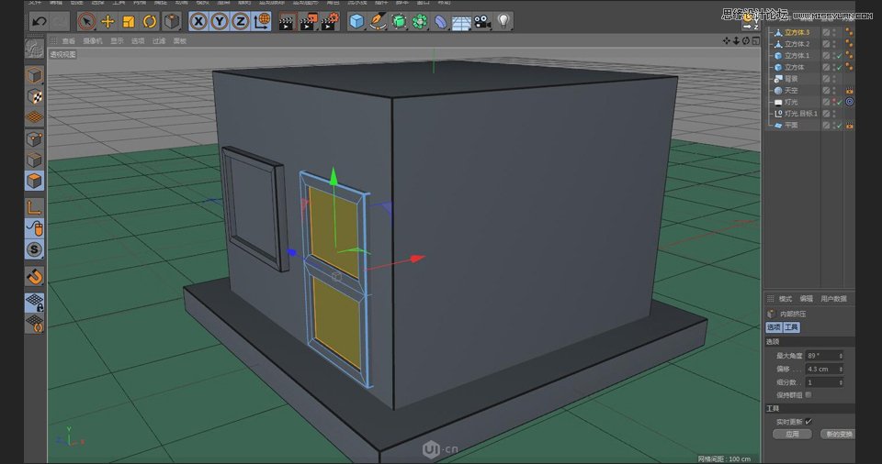
Task: Click the viewport zoom arrow icon
Action: [x=736, y=41]
